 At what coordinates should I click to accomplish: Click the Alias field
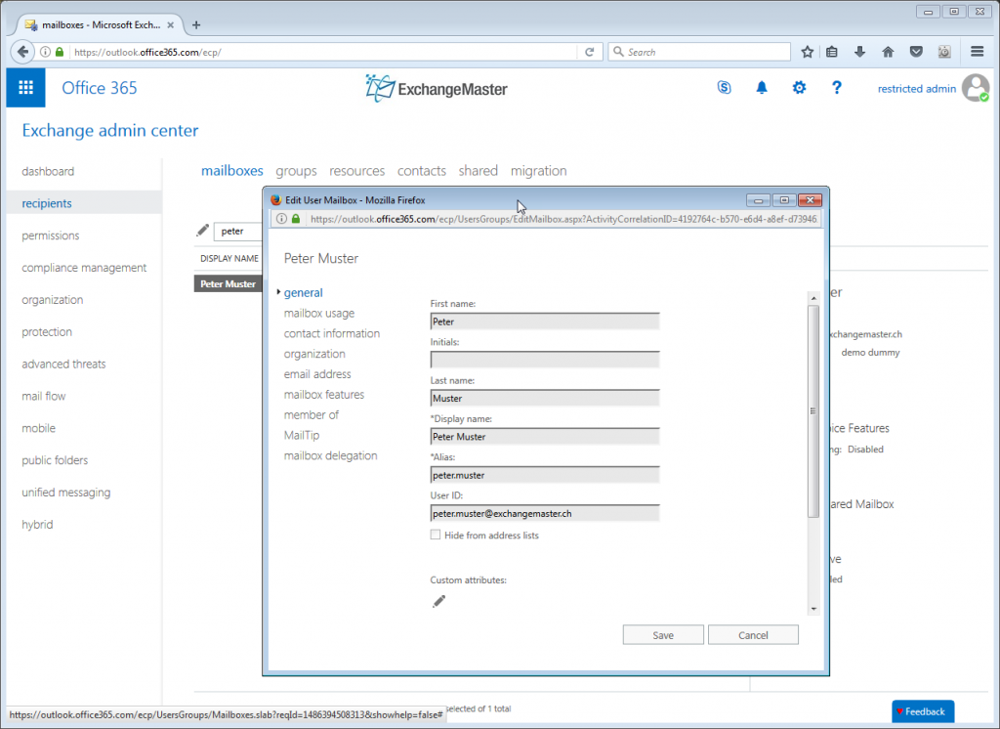point(545,474)
